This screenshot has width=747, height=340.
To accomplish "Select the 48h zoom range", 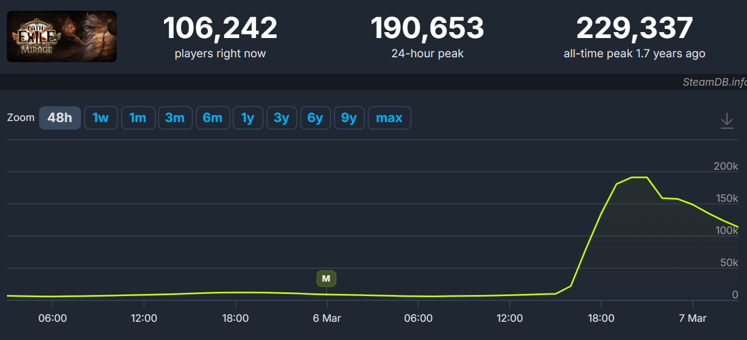I will click(60, 118).
